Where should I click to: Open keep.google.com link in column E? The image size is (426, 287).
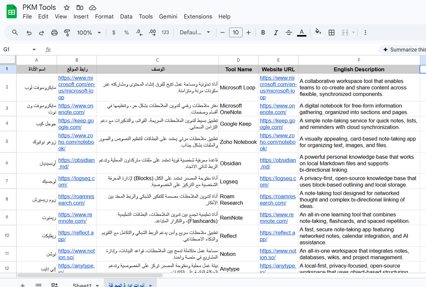click(x=277, y=124)
